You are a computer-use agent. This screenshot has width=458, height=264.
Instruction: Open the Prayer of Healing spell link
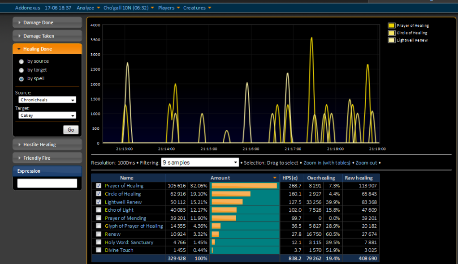124,186
